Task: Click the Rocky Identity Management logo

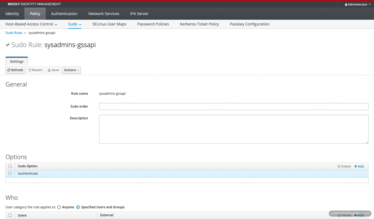Action: point(34,4)
